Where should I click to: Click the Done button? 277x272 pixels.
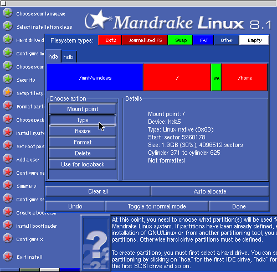click(x=239, y=206)
